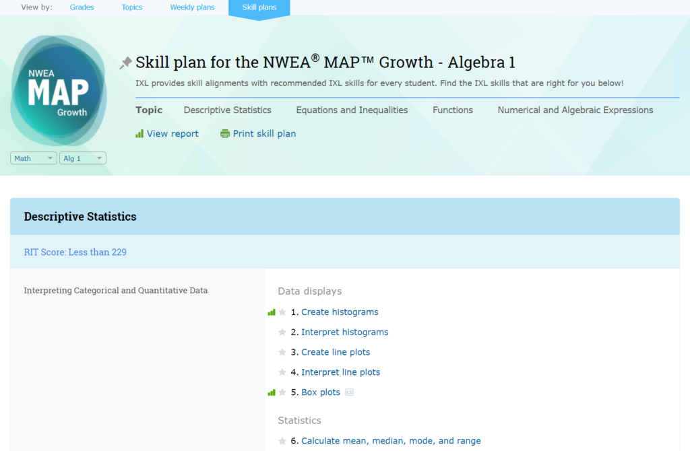Open the Math subject dropdown
Image resolution: width=690 pixels, height=451 pixels.
[x=33, y=158]
